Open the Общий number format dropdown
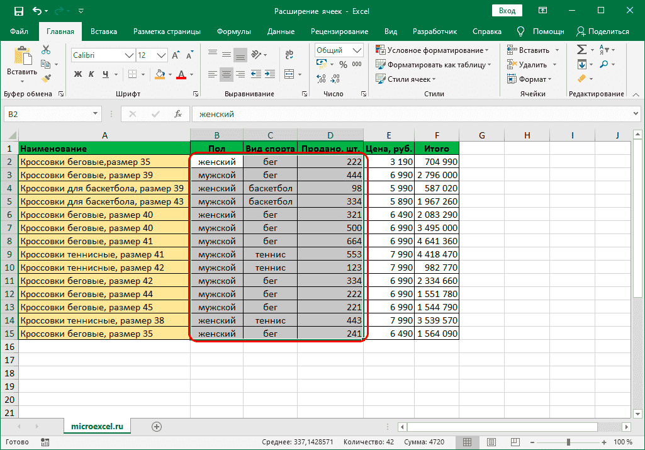The height and width of the screenshot is (450, 645). click(359, 50)
